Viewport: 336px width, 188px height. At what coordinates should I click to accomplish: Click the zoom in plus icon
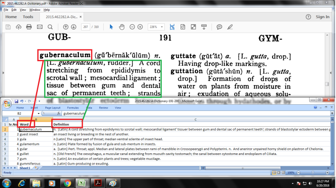coord(140,27)
